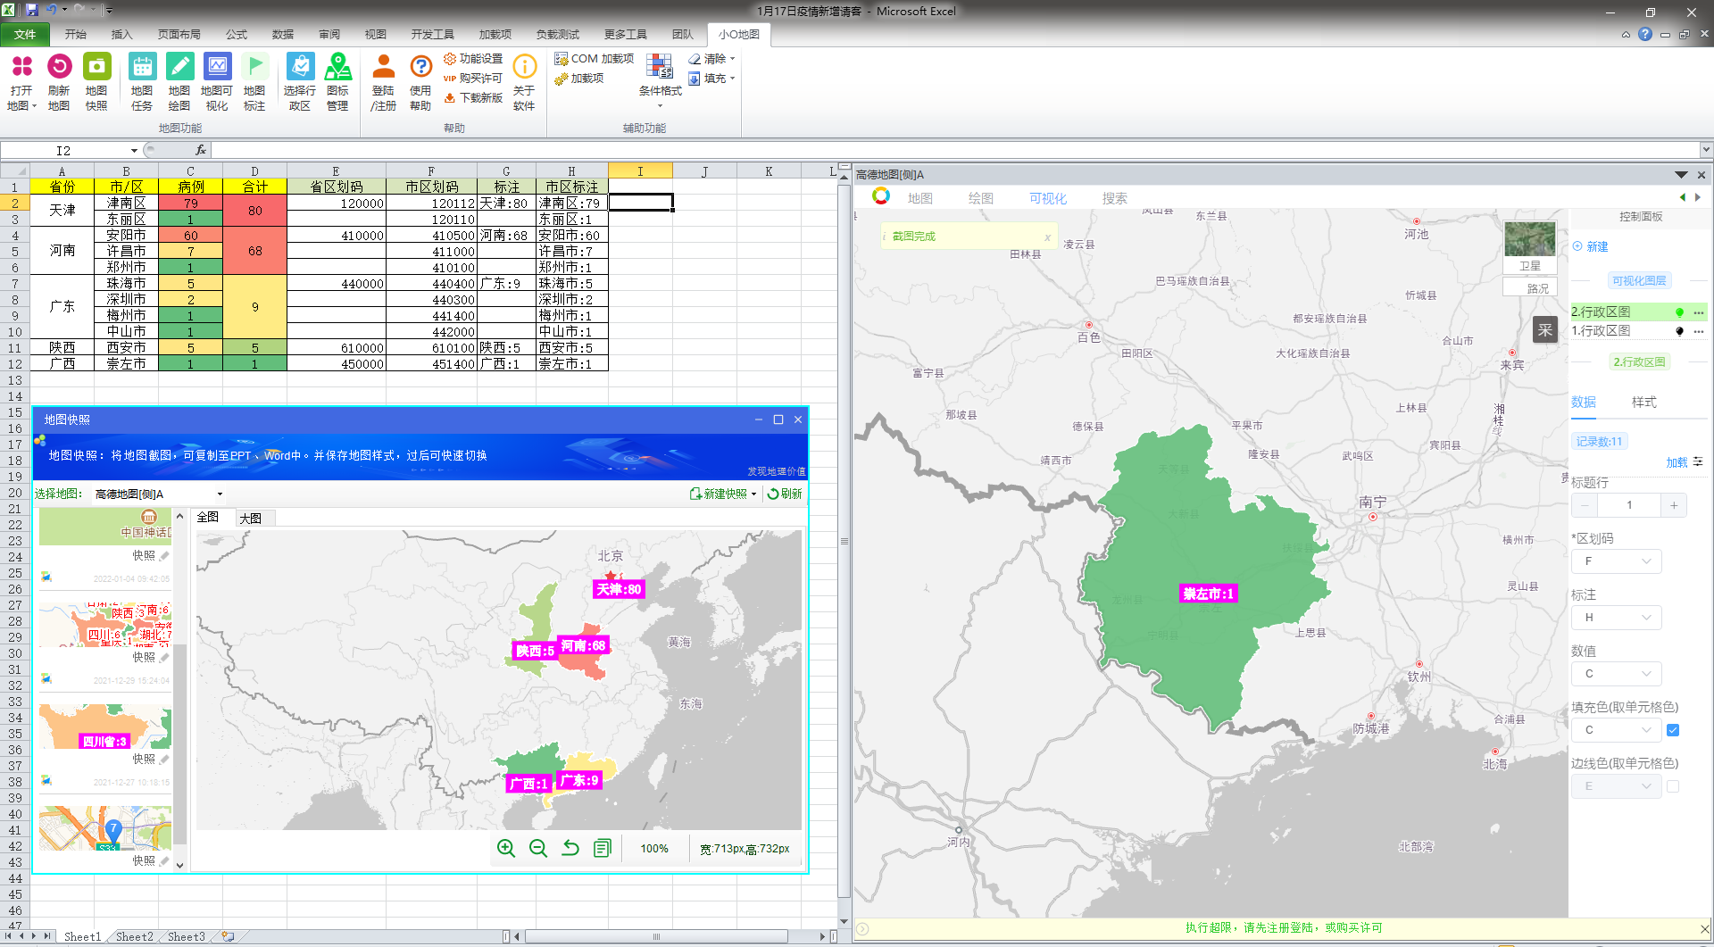Switch to the 插入 (Insert) ribbon tab
Image resolution: width=1714 pixels, height=947 pixels.
(x=121, y=34)
